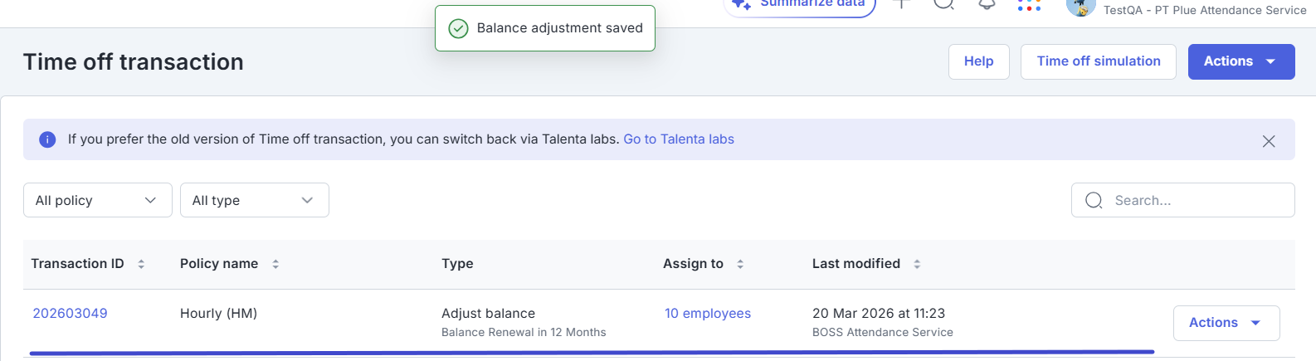Sort by Assign to column arrows
The image size is (1316, 361).
click(740, 264)
